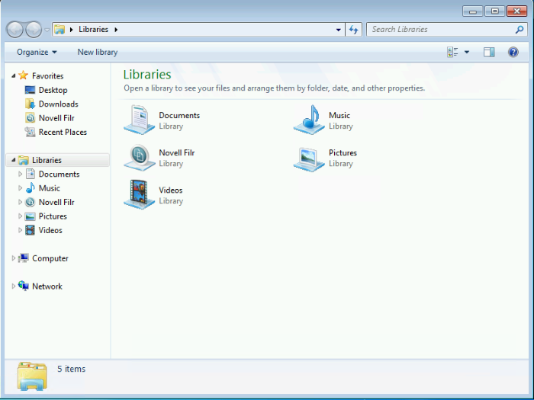Viewport: 534px width, 400px height.
Task: Select Downloads in Favorites
Action: pyautogui.click(x=58, y=104)
